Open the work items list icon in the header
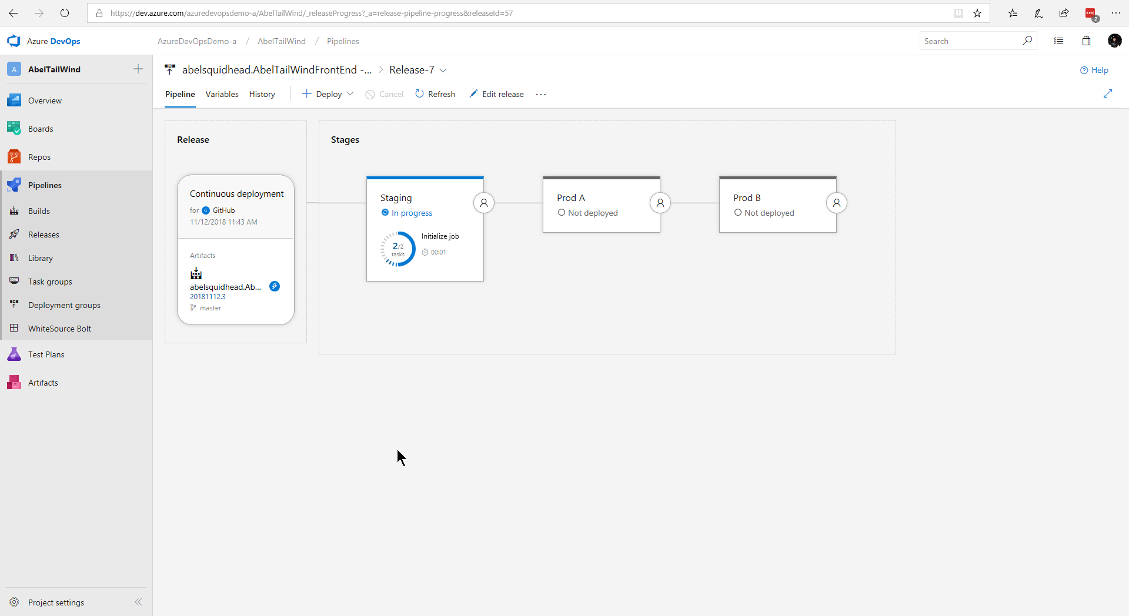The width and height of the screenshot is (1129, 616). (x=1058, y=41)
